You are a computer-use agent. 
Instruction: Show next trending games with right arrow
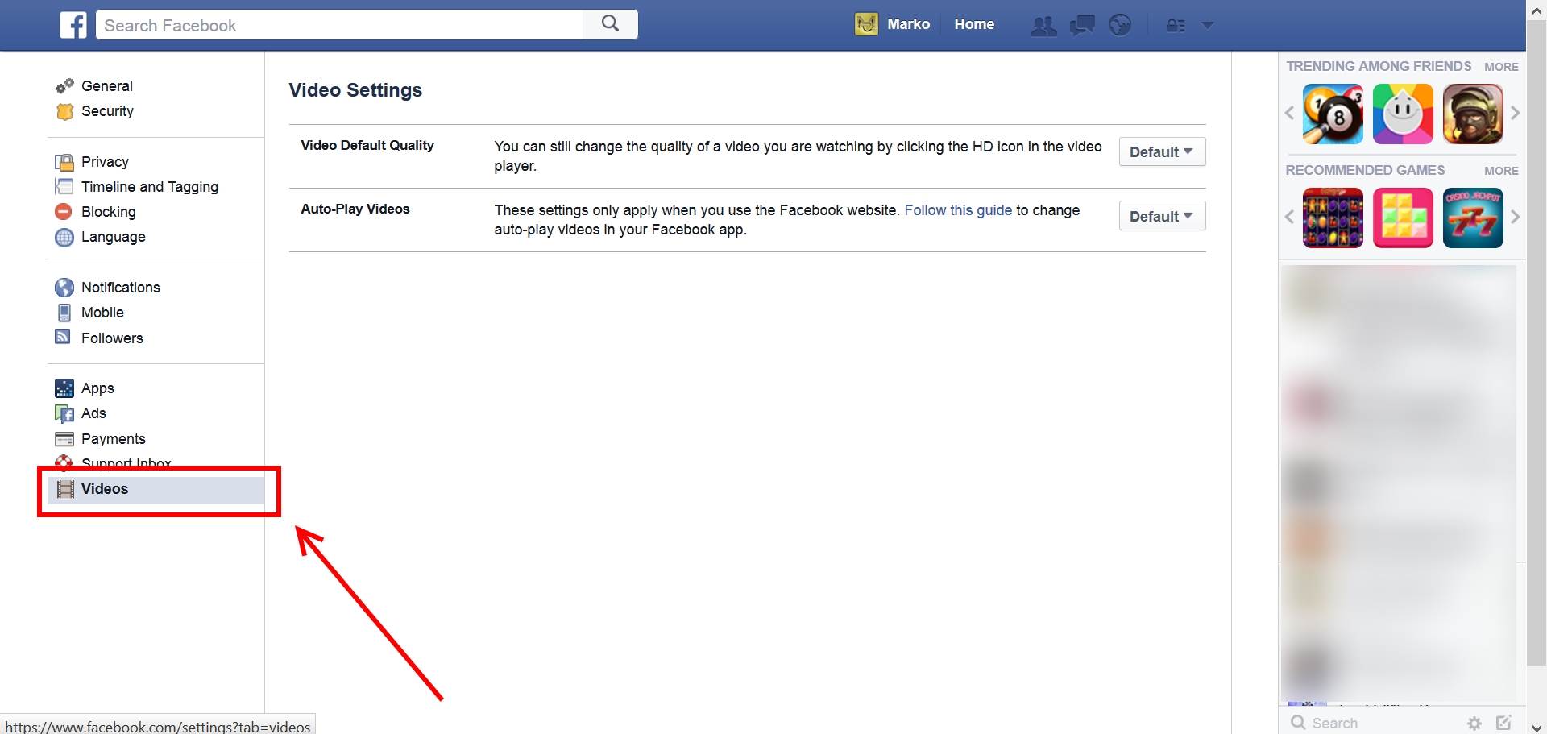1515,114
